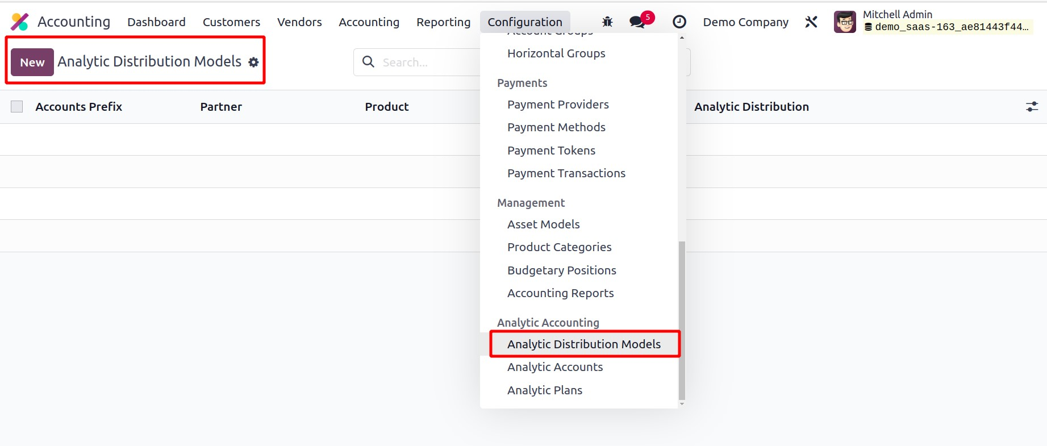Select Analytic Distribution Models menu entry
The width and height of the screenshot is (1047, 446).
click(x=583, y=344)
